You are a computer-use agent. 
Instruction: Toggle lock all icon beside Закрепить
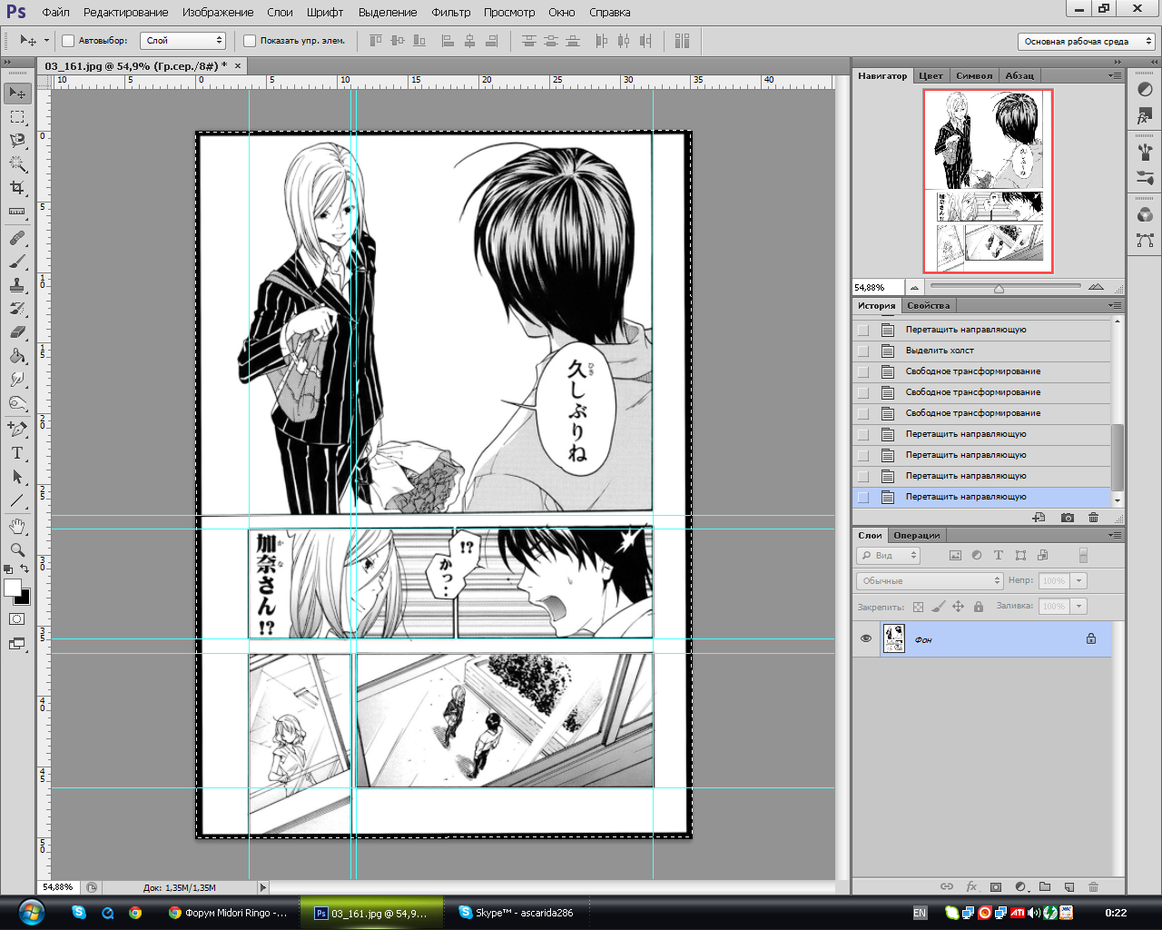(979, 607)
